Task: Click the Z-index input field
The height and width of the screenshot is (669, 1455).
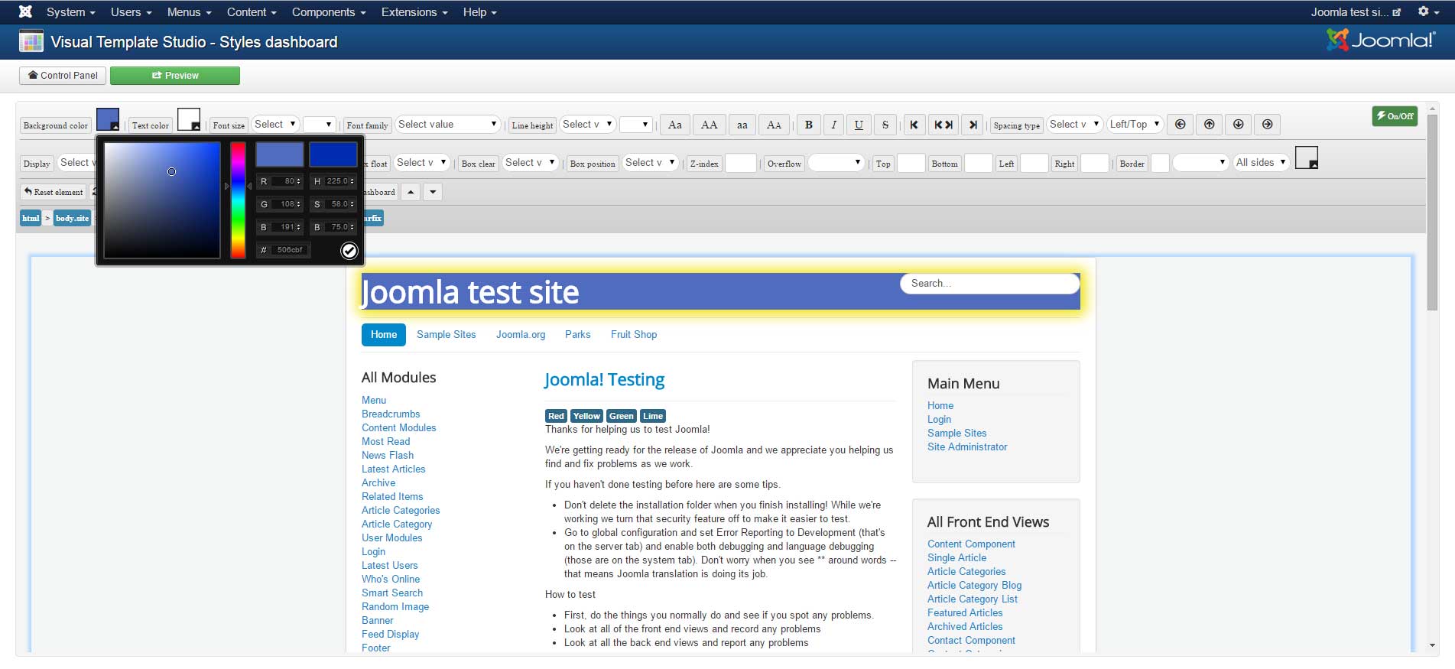Action: pyautogui.click(x=740, y=163)
